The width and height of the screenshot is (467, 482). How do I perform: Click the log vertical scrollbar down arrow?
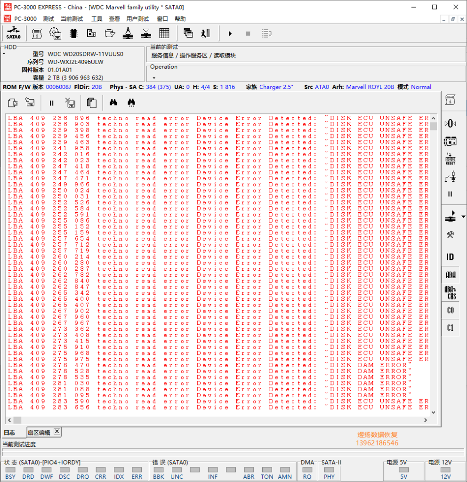click(433, 412)
